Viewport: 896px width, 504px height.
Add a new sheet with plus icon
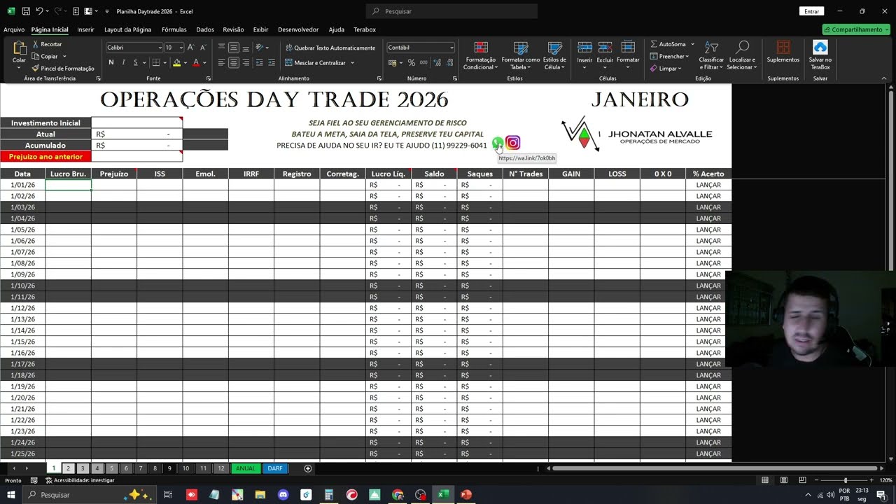coord(308,468)
